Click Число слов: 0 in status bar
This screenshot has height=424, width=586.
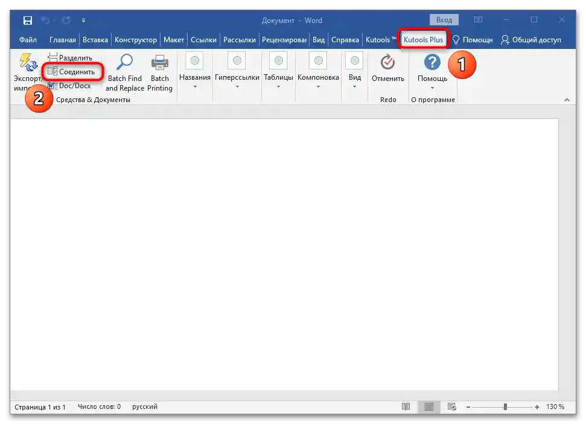pyautogui.click(x=99, y=406)
